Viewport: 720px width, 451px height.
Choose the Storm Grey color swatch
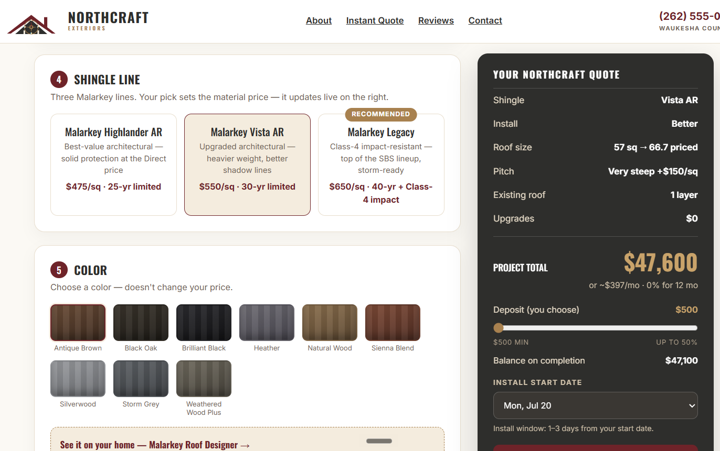click(x=141, y=379)
